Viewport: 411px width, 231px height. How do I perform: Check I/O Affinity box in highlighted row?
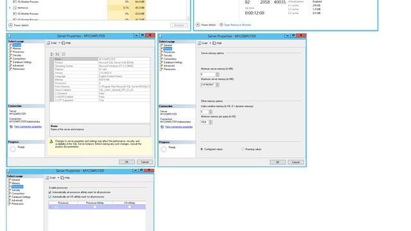(130, 207)
